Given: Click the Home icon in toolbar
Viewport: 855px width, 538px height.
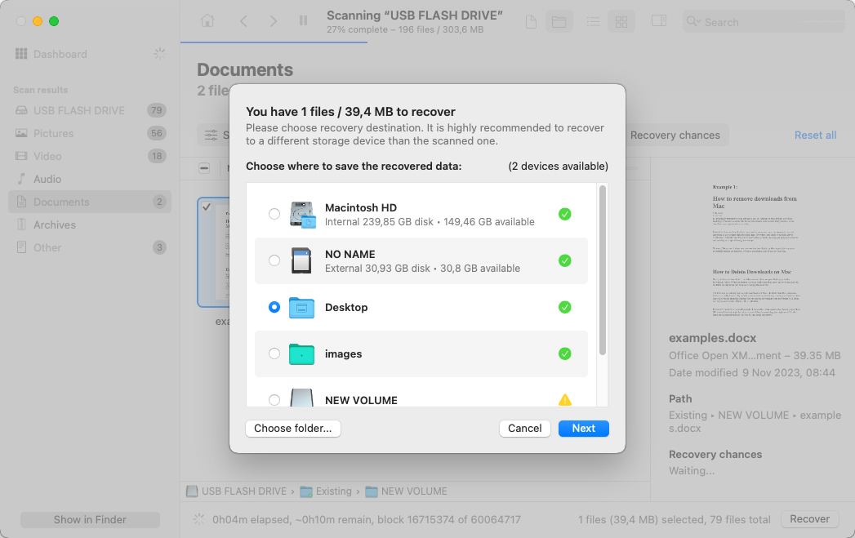Looking at the screenshot, I should pyautogui.click(x=208, y=21).
